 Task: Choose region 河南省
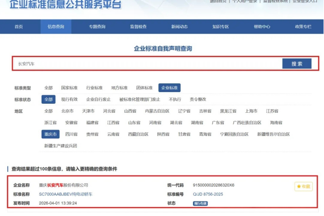click(x=155, y=122)
